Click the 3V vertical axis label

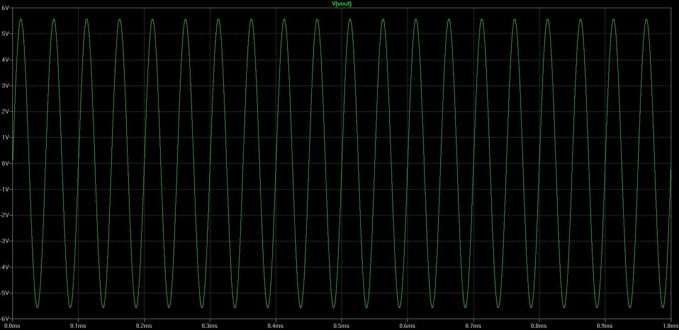coord(5,86)
